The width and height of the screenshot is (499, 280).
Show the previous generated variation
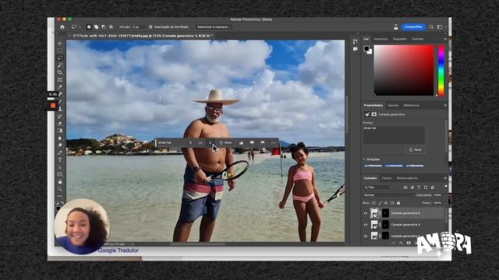[x=190, y=143]
